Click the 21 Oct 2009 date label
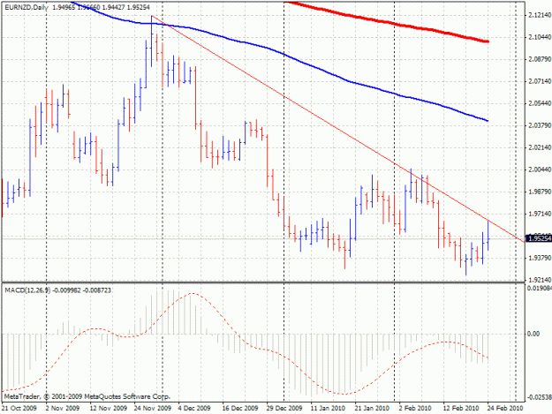The width and height of the screenshot is (552, 414). pyautogui.click(x=19, y=408)
